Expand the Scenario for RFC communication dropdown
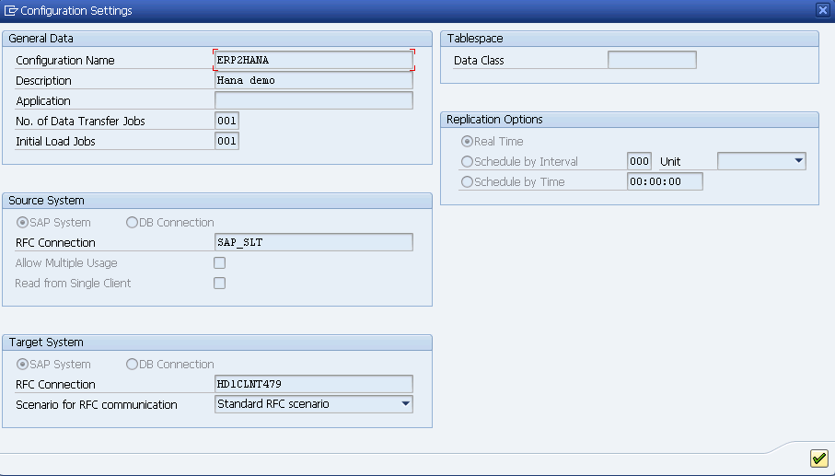Image resolution: width=835 pixels, height=476 pixels. [x=405, y=403]
